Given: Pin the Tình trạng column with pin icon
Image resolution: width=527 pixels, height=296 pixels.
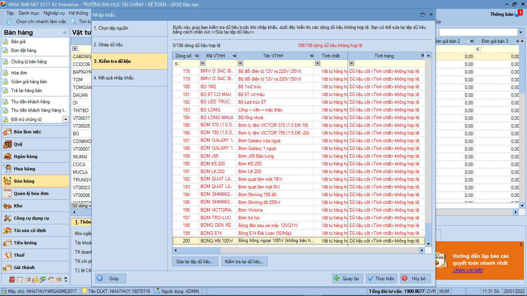Looking at the screenshot, I should (422, 56).
